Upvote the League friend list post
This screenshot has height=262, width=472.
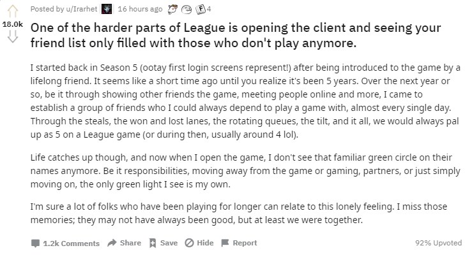pos(13,11)
